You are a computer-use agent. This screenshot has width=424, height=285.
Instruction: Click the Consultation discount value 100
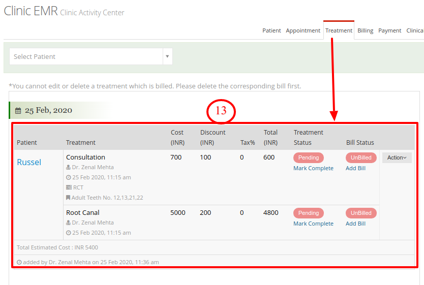(x=205, y=157)
